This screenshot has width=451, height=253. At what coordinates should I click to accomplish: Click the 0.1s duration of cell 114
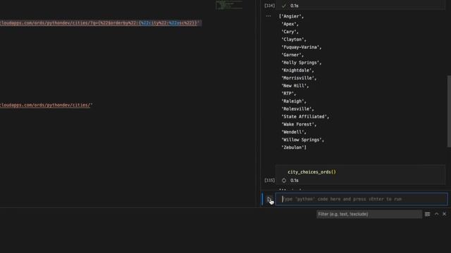click(x=295, y=6)
